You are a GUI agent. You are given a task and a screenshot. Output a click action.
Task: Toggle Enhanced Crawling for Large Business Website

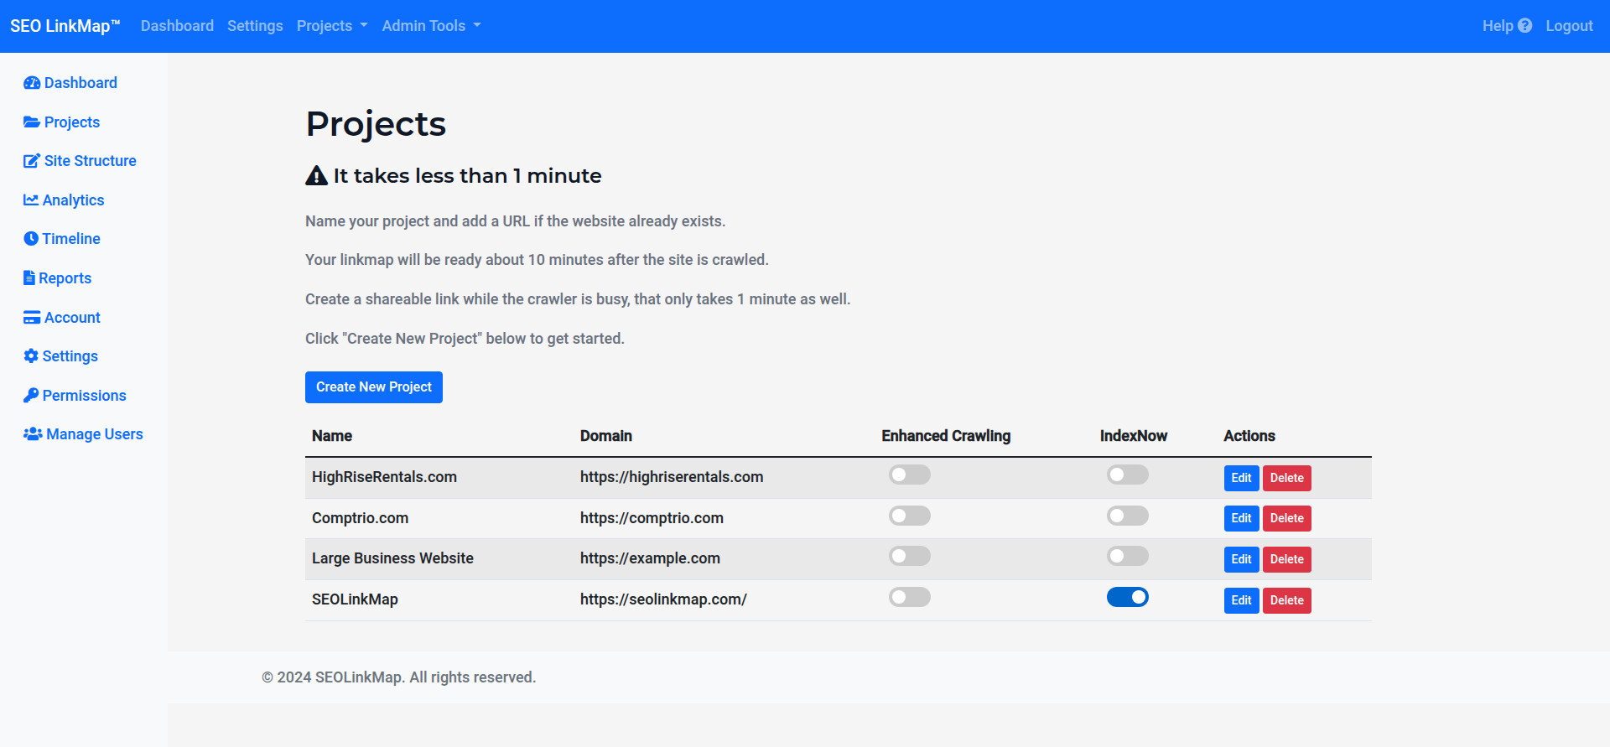[x=910, y=556]
